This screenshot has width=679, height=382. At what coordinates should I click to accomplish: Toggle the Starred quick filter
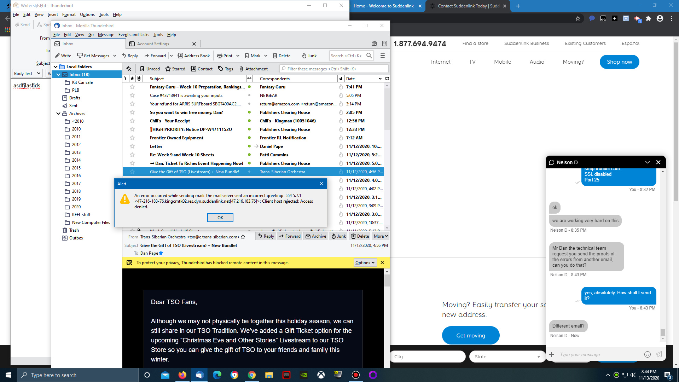[x=175, y=69]
